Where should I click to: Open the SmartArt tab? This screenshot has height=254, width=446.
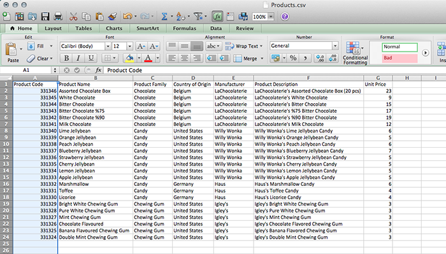pos(148,29)
